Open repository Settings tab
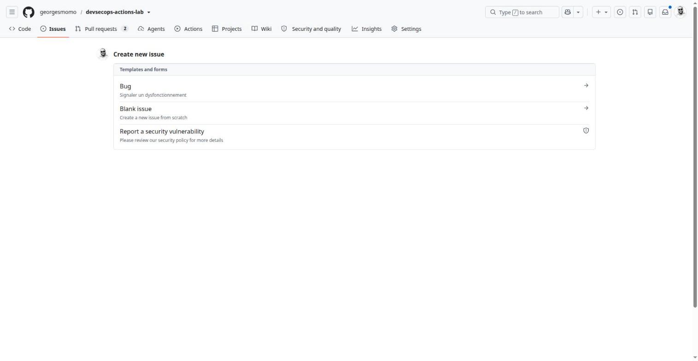 click(x=406, y=29)
